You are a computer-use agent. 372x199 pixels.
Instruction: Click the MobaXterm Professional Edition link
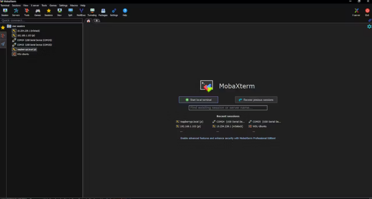click(228, 138)
